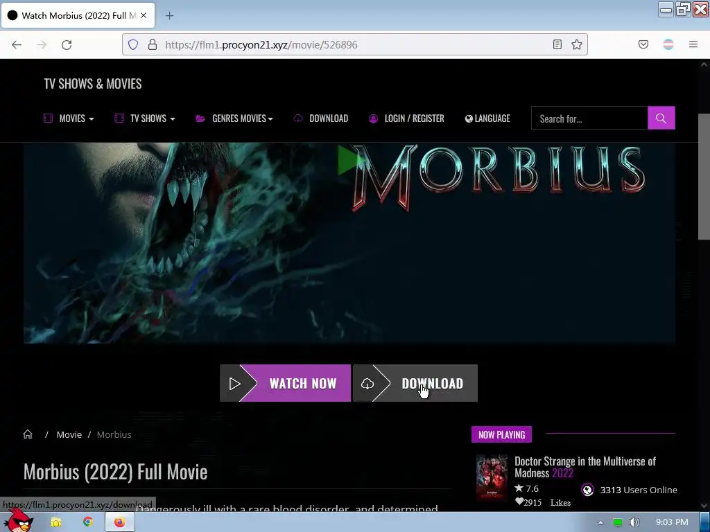Click the 9:03 PM clock in tray
Viewport: 710px width, 532px height.
(x=671, y=522)
